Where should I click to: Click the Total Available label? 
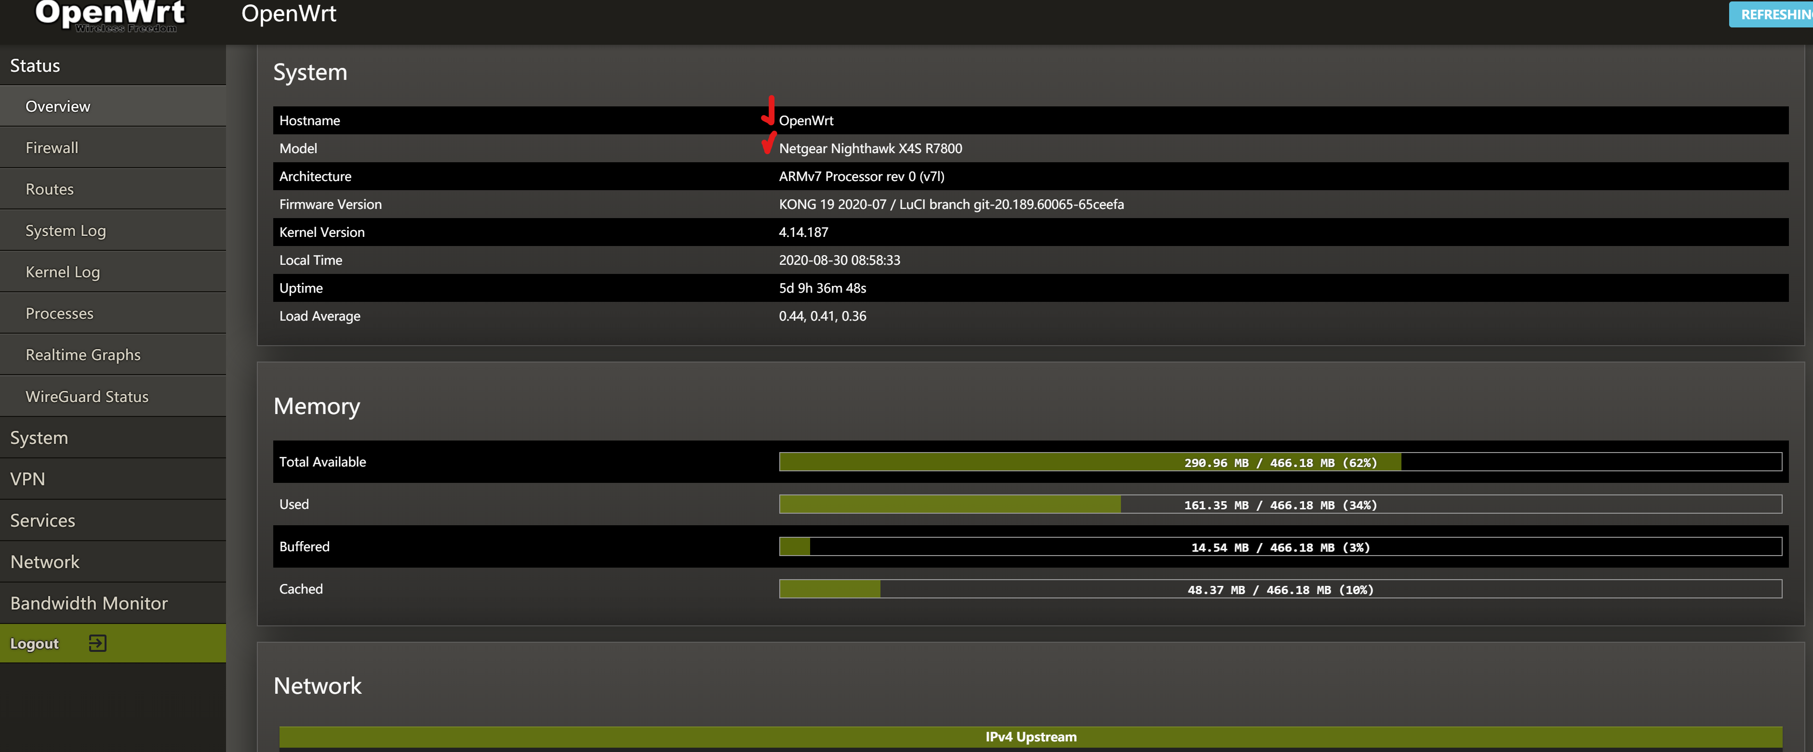(323, 462)
